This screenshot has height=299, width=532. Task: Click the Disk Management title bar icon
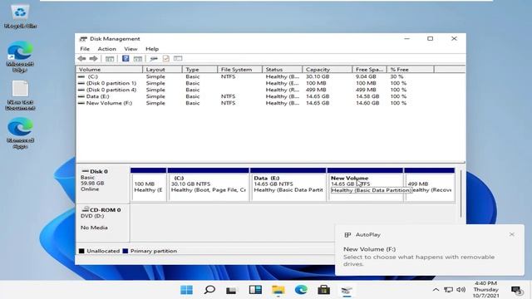(x=83, y=39)
